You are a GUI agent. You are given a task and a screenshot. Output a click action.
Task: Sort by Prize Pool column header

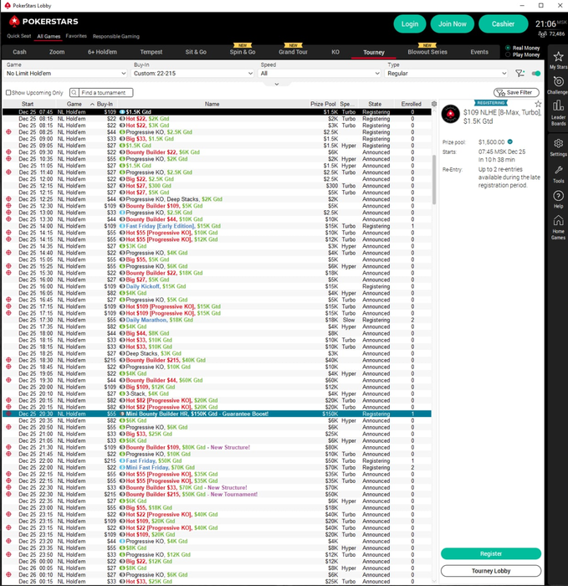(323, 104)
